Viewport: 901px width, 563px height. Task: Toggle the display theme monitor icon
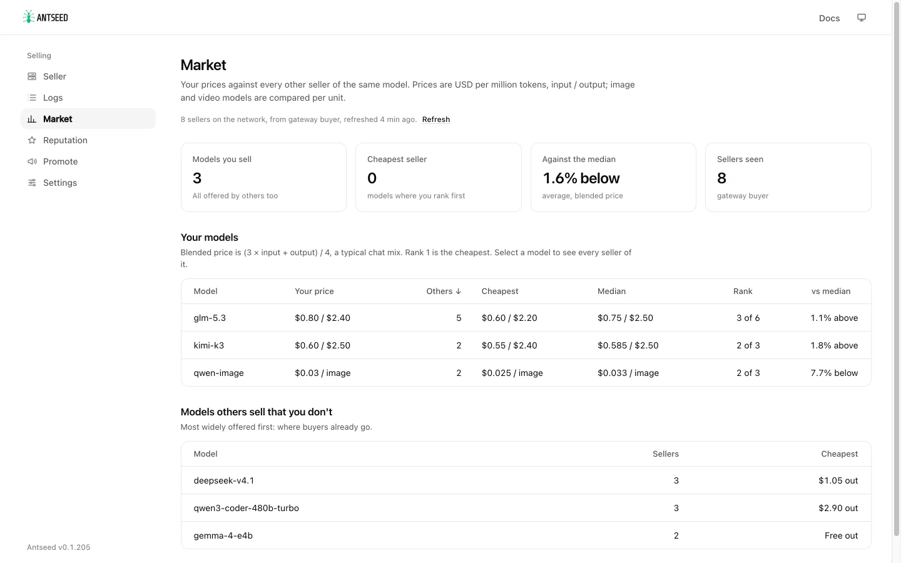[x=862, y=18]
